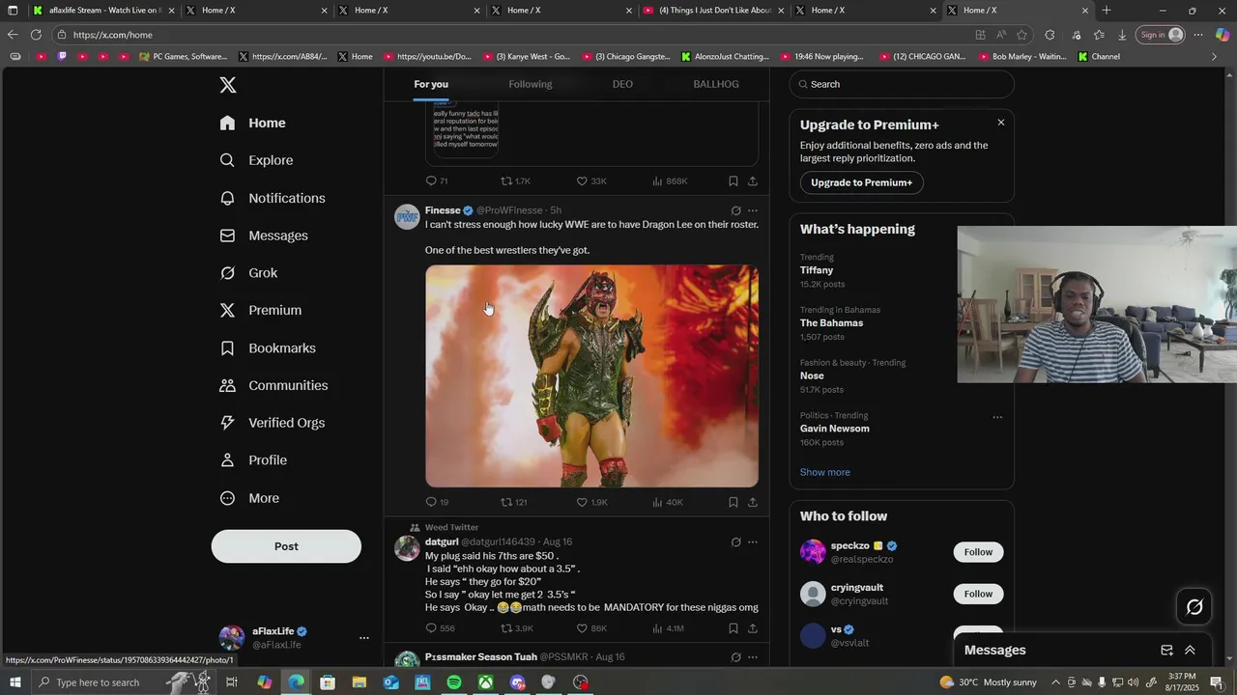Open the Gavin Newsom trending topic
Image resolution: width=1237 pixels, height=695 pixels.
pyautogui.click(x=835, y=429)
